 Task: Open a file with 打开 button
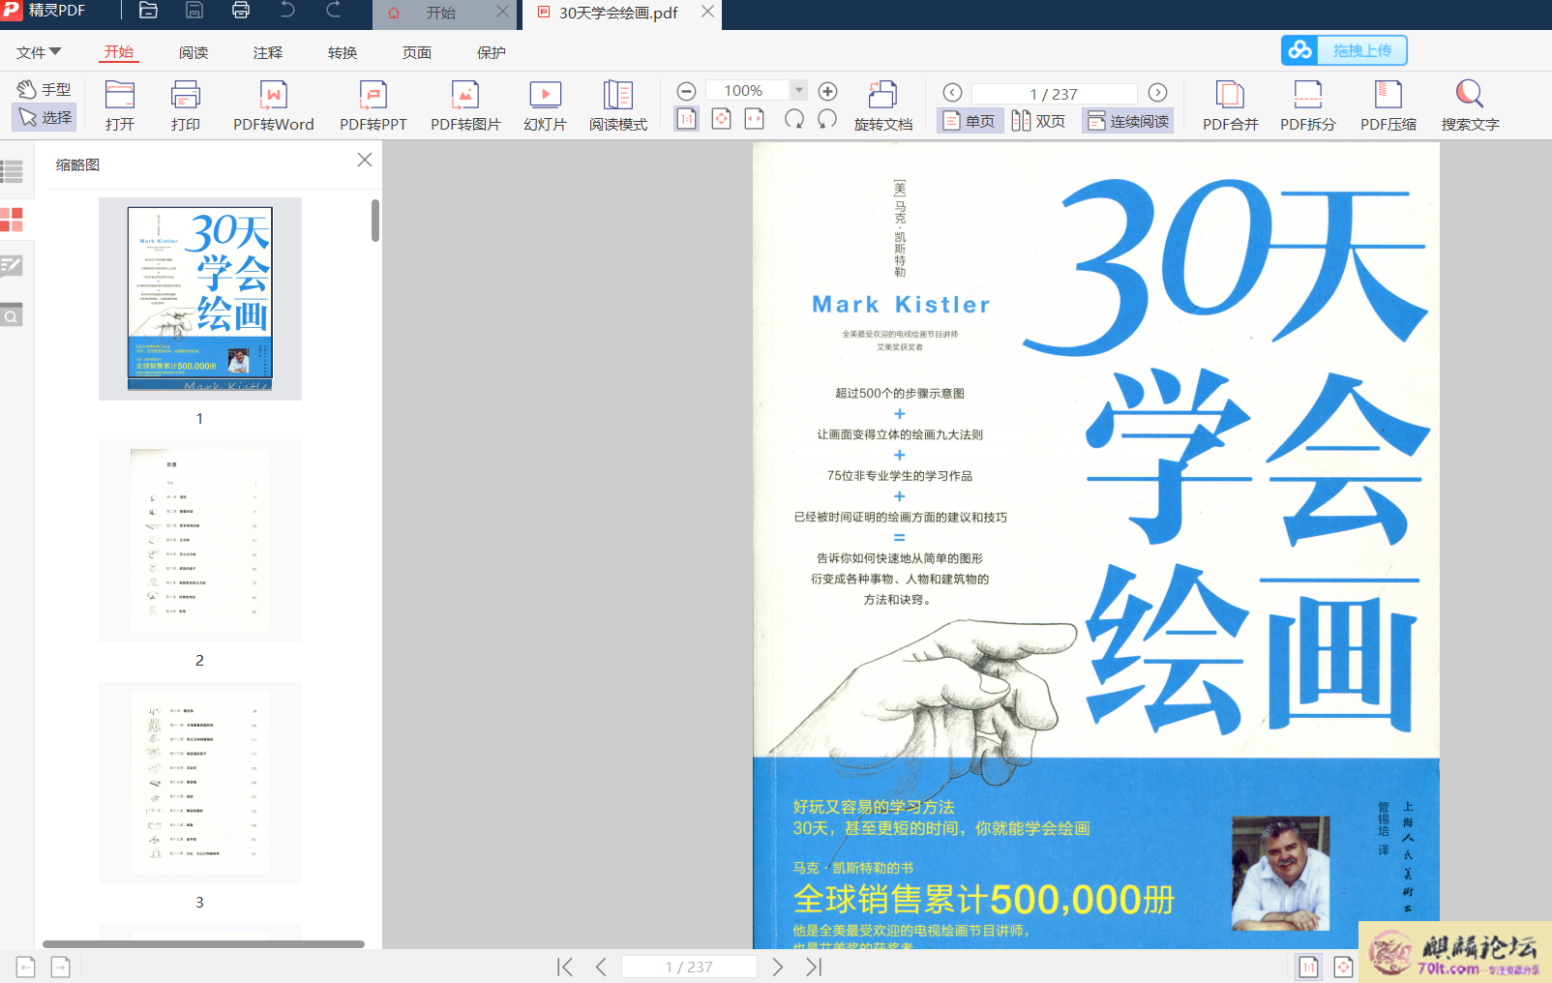[120, 105]
